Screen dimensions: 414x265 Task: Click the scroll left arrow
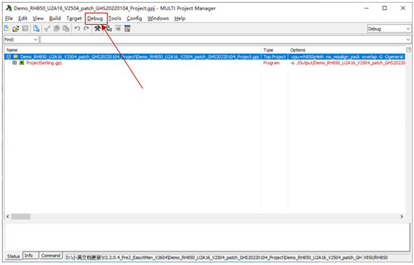tap(8, 217)
